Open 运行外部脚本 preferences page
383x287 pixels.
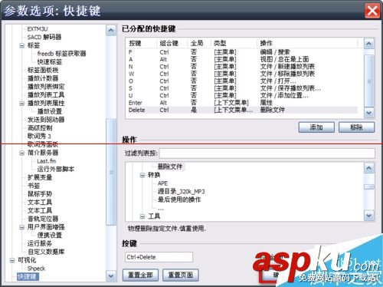[x=56, y=170]
